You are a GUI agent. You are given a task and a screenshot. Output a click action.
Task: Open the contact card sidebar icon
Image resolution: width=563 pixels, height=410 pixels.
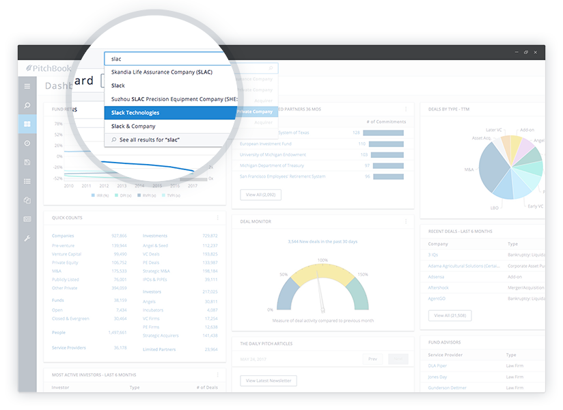click(x=27, y=219)
